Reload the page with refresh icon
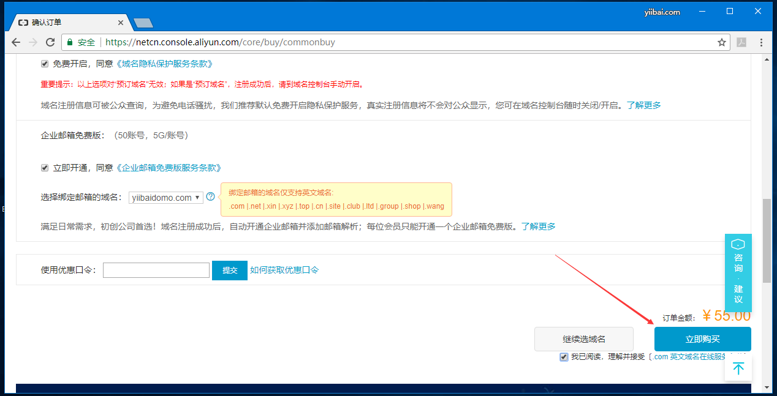 coord(50,42)
